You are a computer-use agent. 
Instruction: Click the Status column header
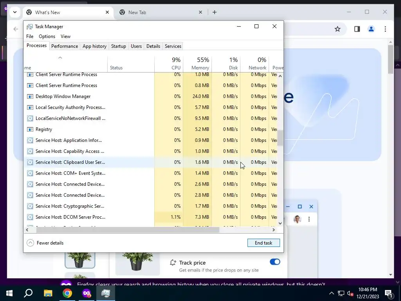(131, 63)
